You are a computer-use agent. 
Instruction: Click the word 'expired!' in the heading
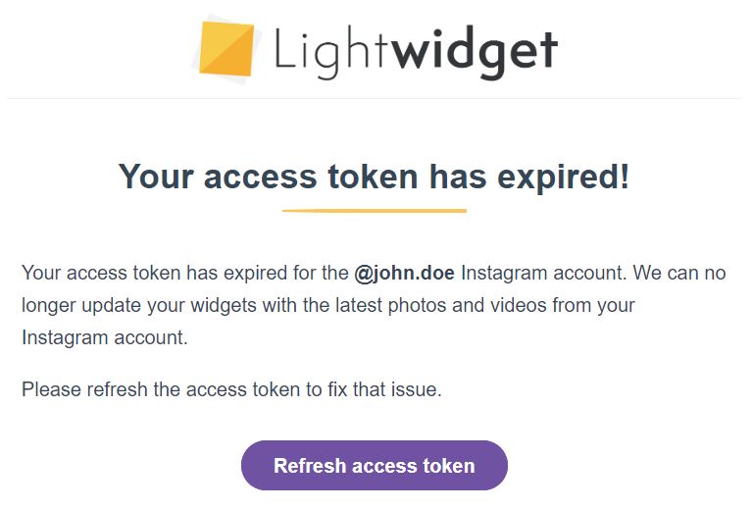(x=563, y=178)
